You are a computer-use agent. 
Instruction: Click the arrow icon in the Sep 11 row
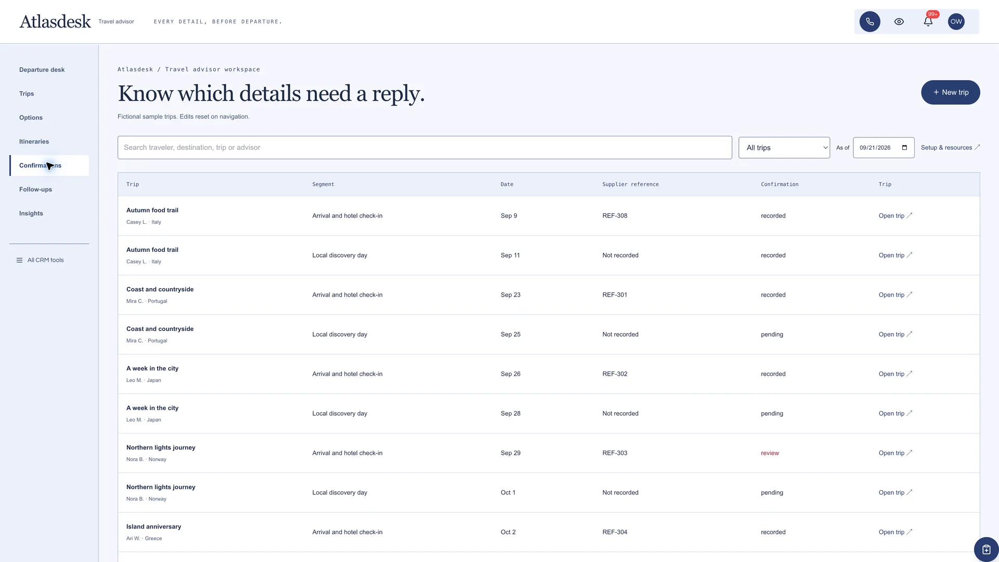[x=910, y=255]
